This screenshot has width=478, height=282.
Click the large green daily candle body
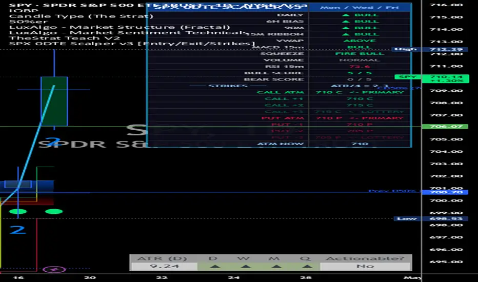tap(54, 101)
